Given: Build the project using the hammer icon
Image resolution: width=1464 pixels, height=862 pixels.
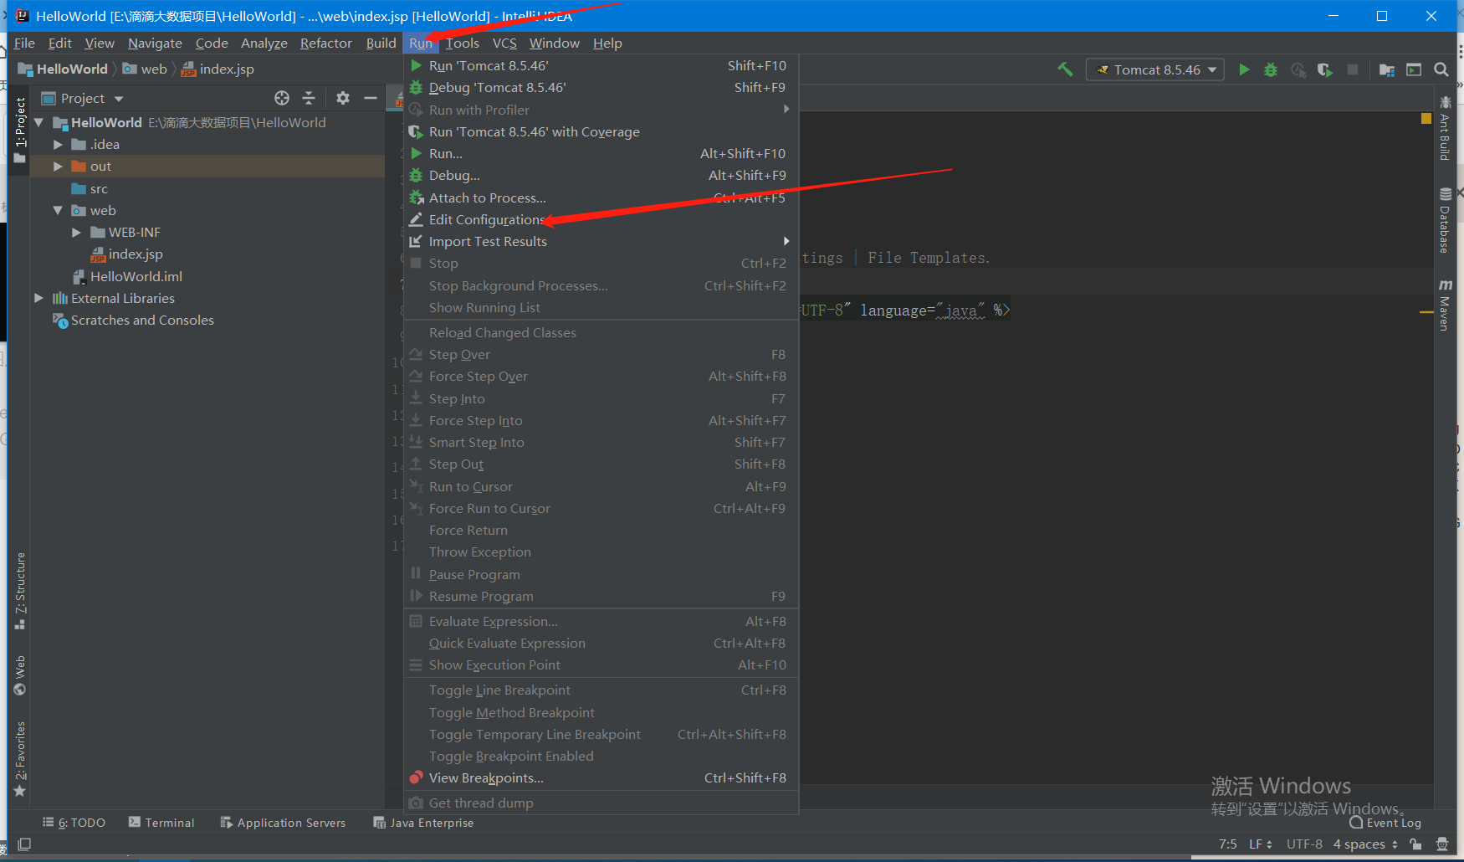Looking at the screenshot, I should (x=1065, y=69).
